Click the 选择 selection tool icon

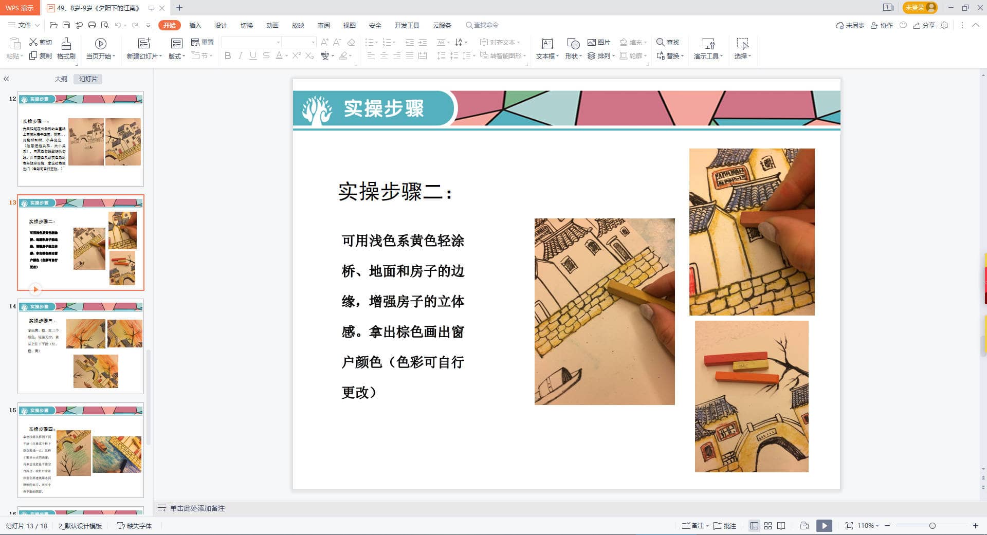coord(742,43)
